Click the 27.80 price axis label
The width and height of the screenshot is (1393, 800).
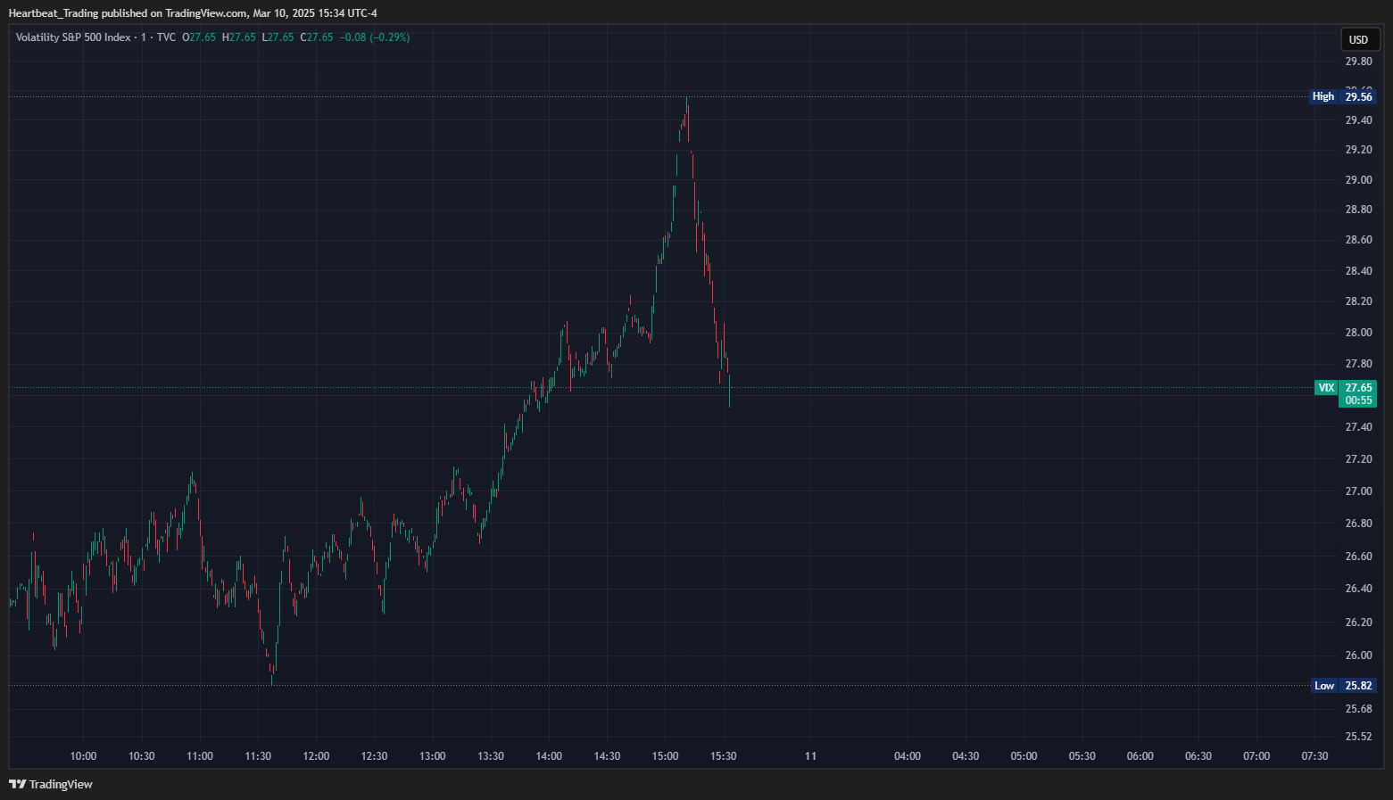click(1358, 364)
